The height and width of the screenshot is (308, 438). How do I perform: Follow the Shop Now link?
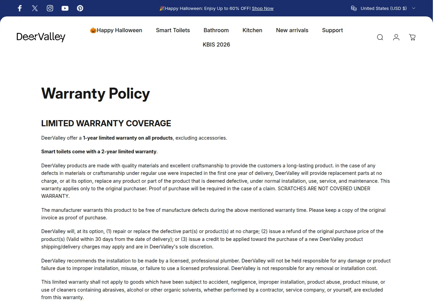pos(263,8)
